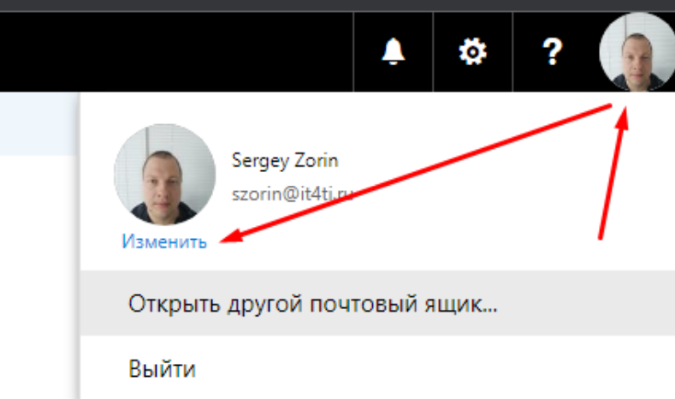Launch mail options using the gear
Viewport: 675px width, 399px height.
pyautogui.click(x=473, y=51)
